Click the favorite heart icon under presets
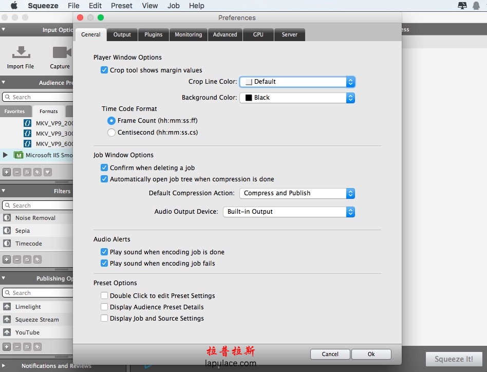 48,172
